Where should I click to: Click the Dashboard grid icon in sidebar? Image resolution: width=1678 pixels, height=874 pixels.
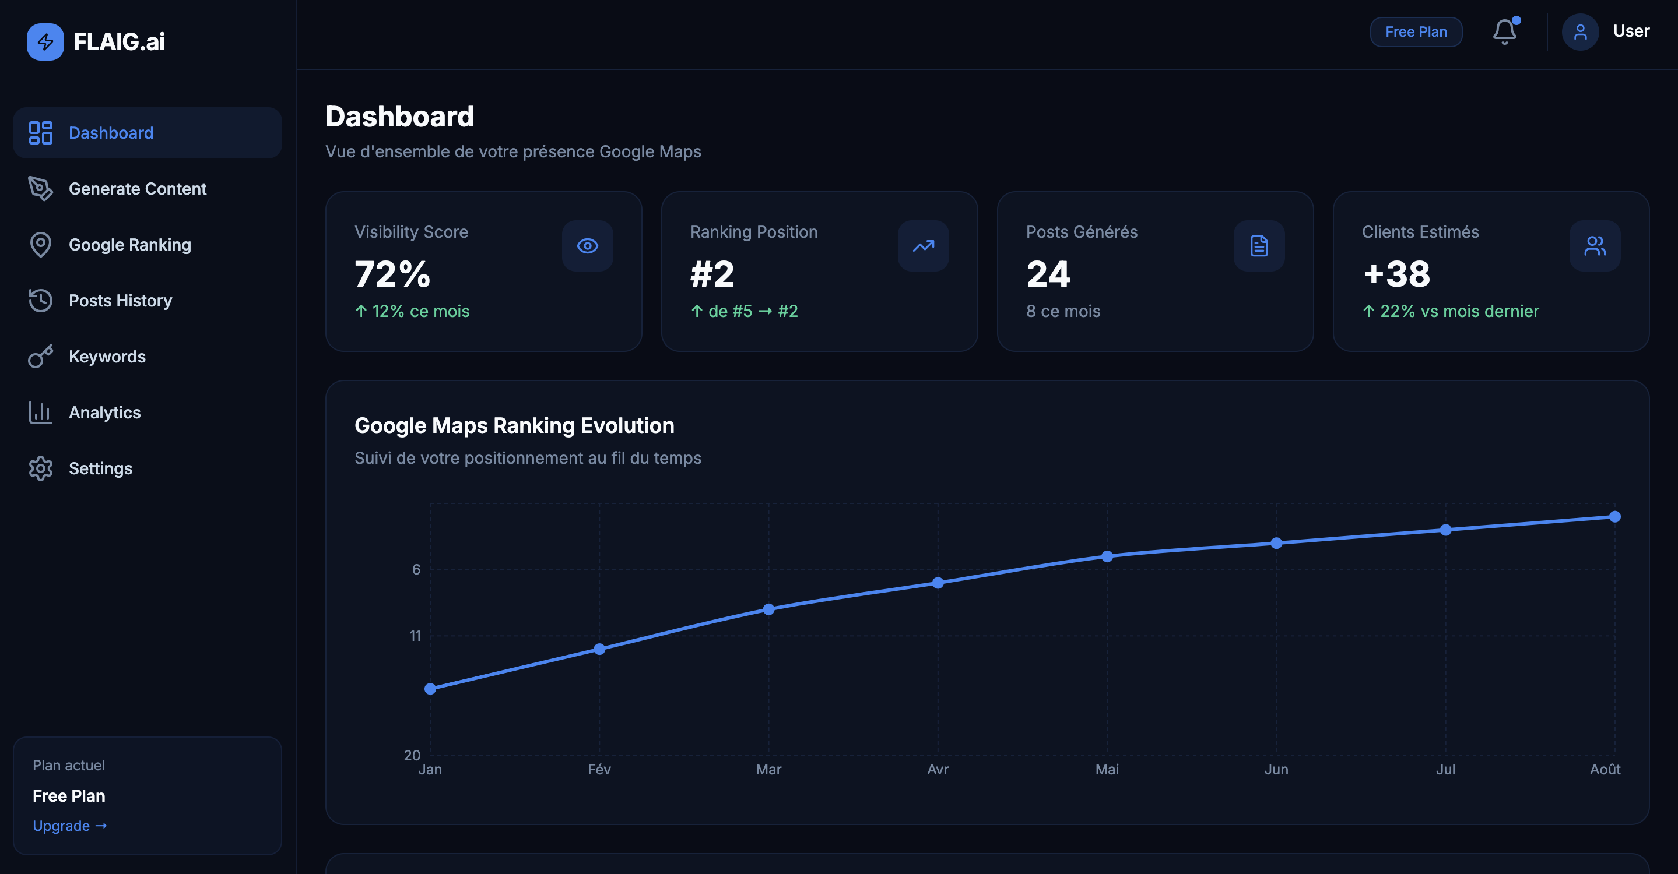tap(40, 133)
